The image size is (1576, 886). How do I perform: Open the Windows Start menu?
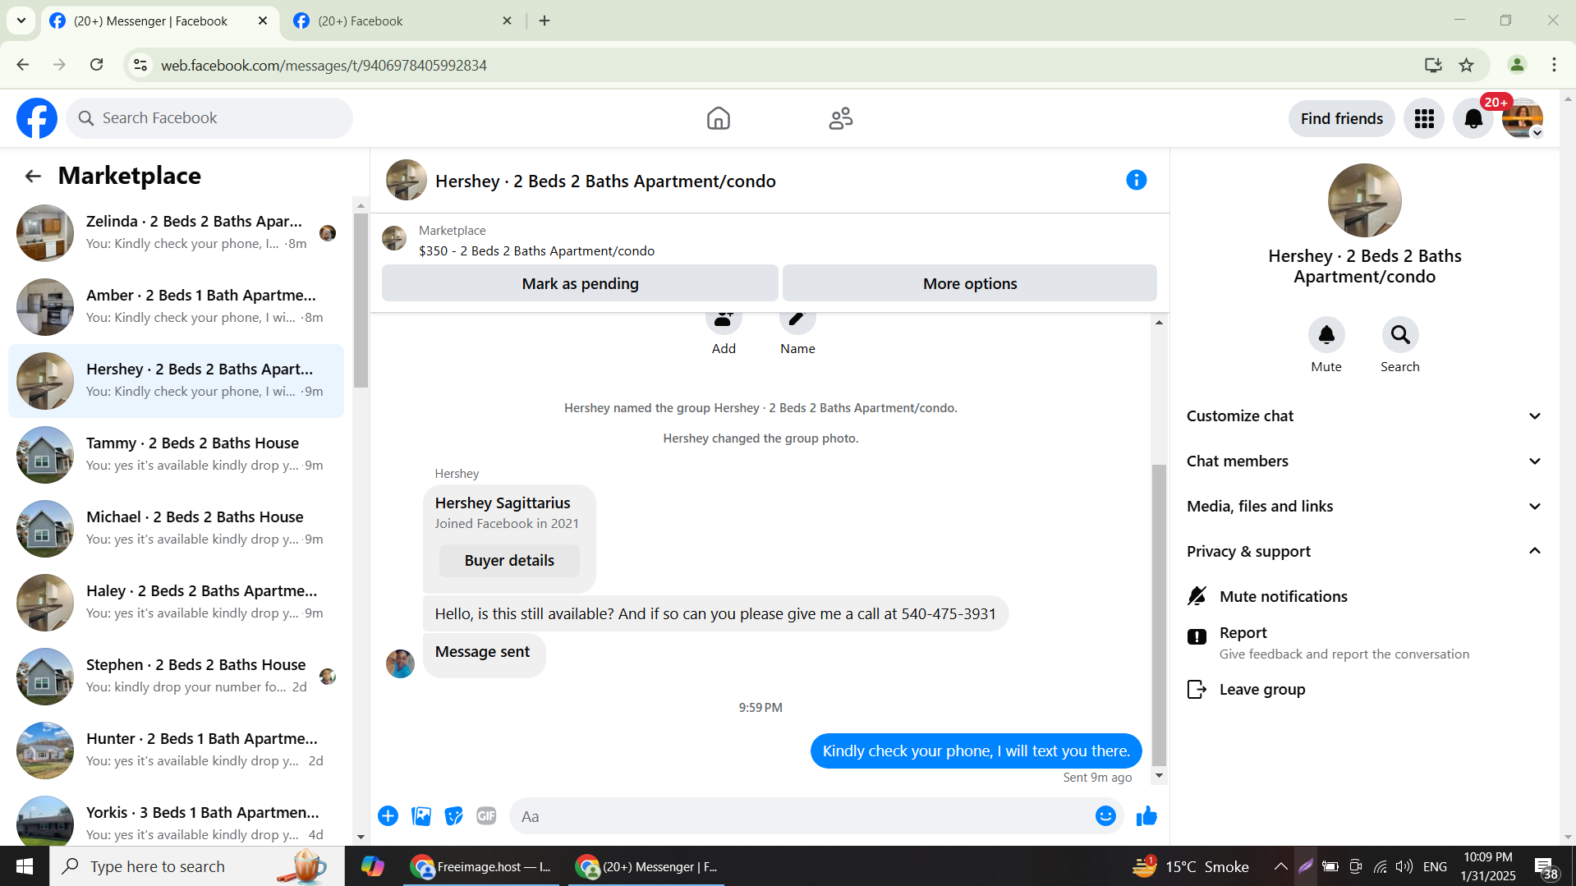[25, 866]
